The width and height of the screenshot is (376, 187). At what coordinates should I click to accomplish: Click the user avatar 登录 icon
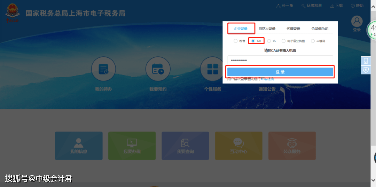click(x=357, y=22)
